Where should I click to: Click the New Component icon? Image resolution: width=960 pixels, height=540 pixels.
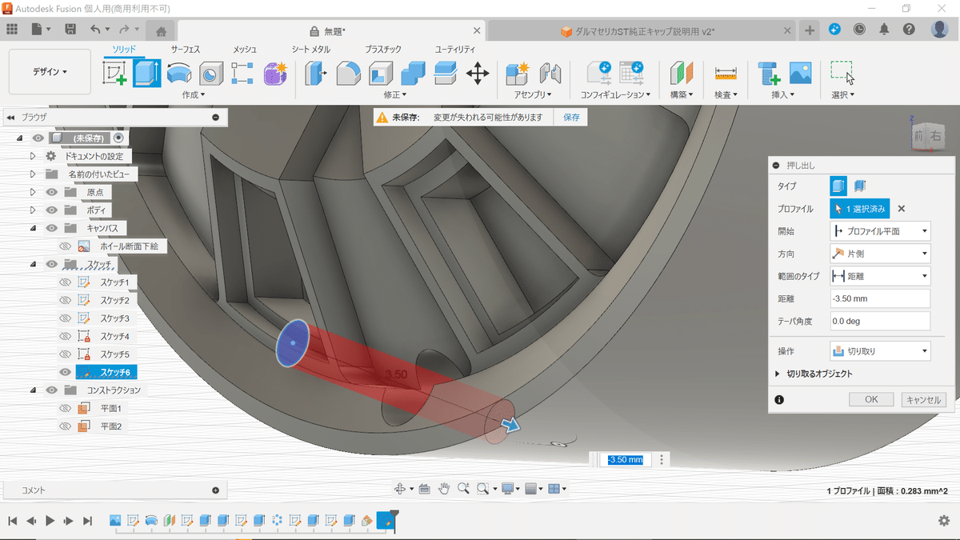tap(518, 74)
